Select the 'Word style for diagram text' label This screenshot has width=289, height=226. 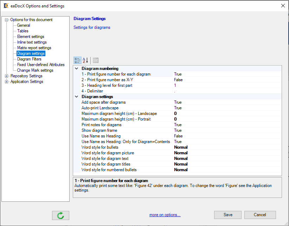pos(105,159)
